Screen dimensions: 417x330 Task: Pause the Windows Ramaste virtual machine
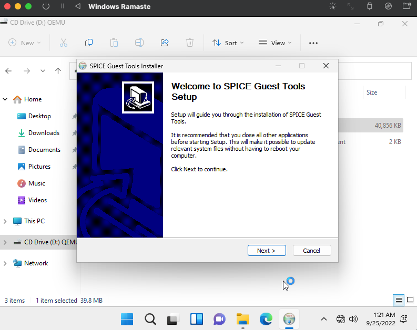point(63,6)
